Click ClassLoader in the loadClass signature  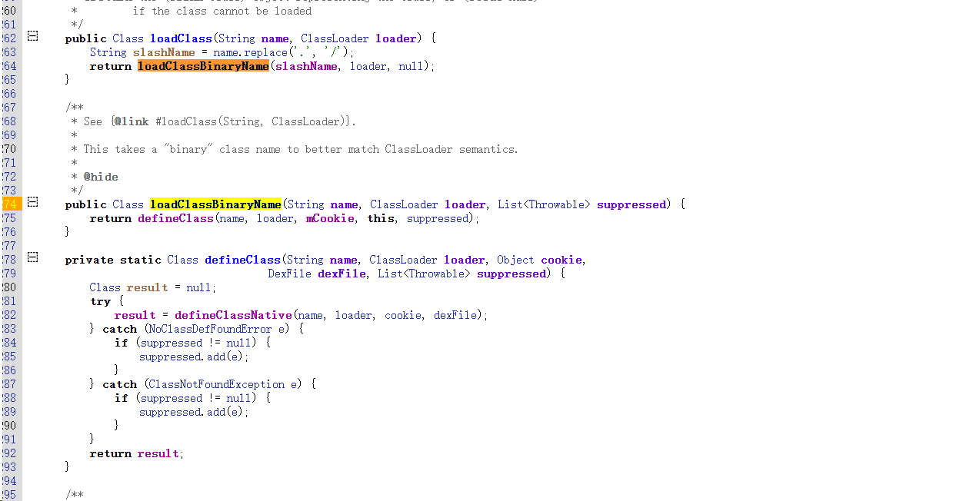pyautogui.click(x=335, y=38)
